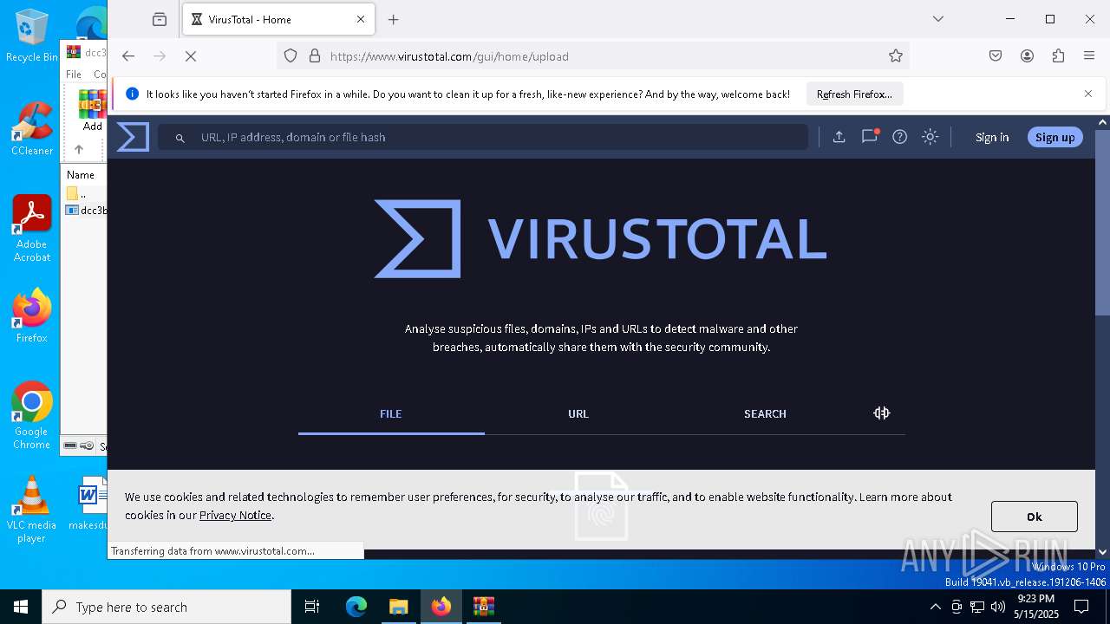Open the Extensions puzzle icon
Screen dimensions: 1110x624
[1058, 56]
